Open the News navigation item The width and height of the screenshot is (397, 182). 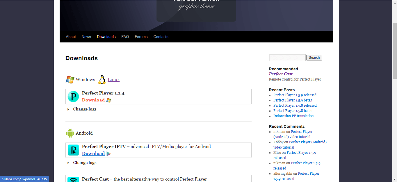[x=86, y=37]
